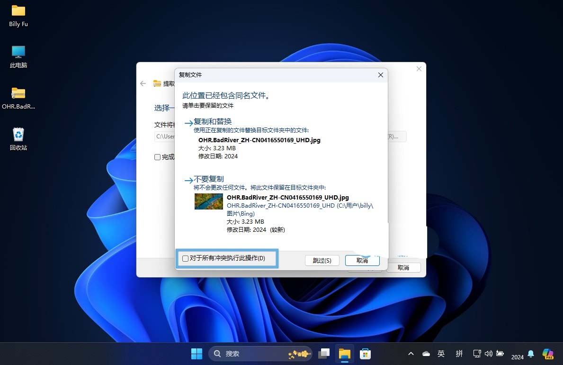Choose 复制和替换 to replace the file
The width and height of the screenshot is (563, 365).
click(x=212, y=121)
